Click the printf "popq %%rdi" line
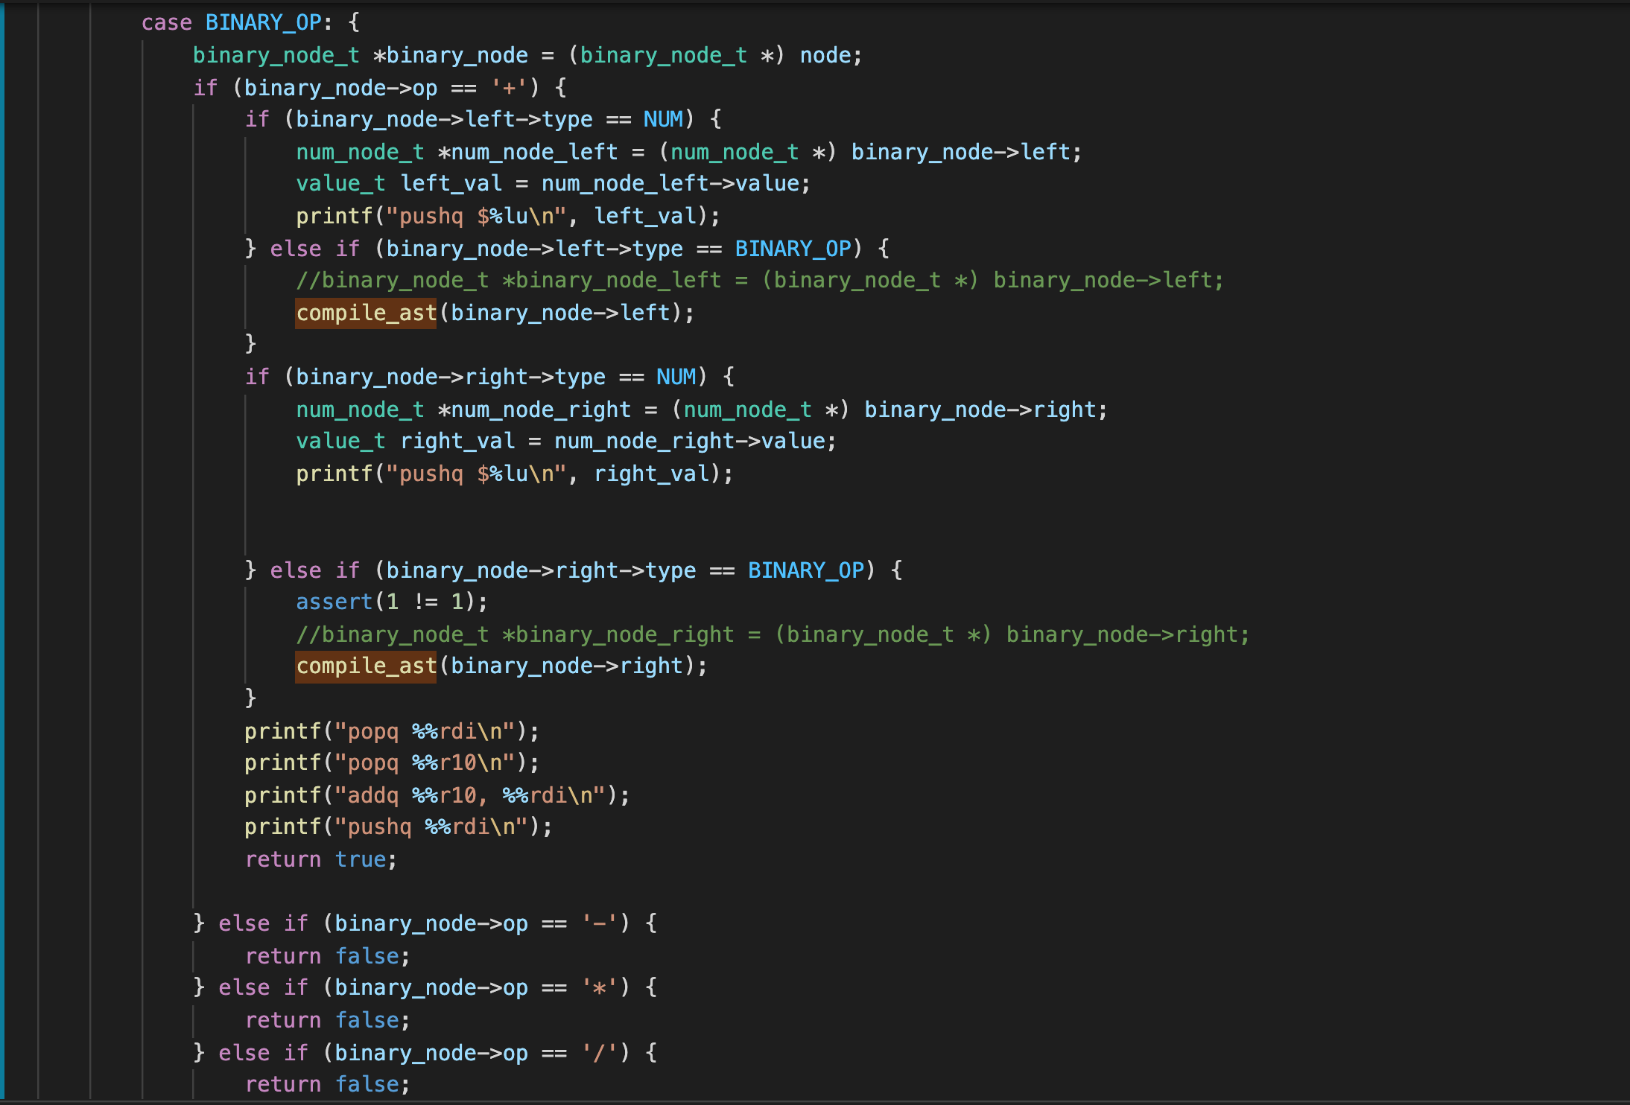 (x=391, y=731)
